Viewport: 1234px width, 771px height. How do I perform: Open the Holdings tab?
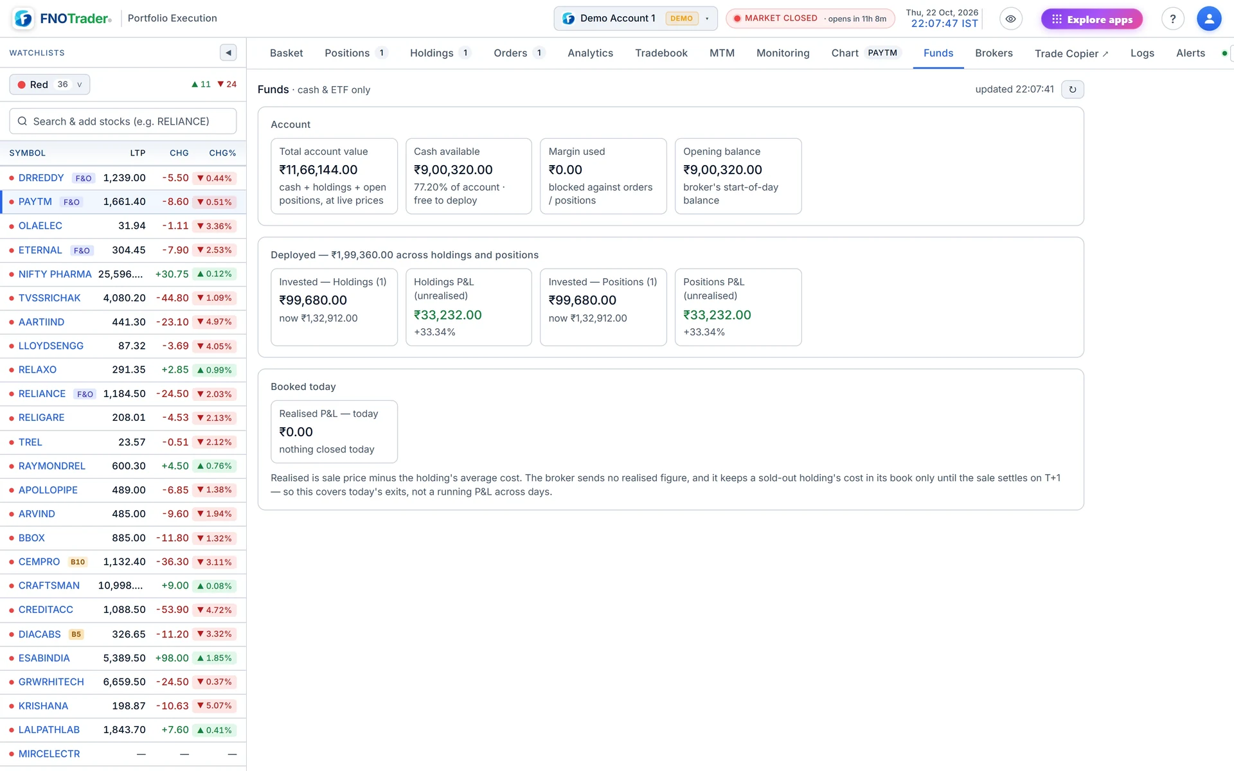click(440, 53)
